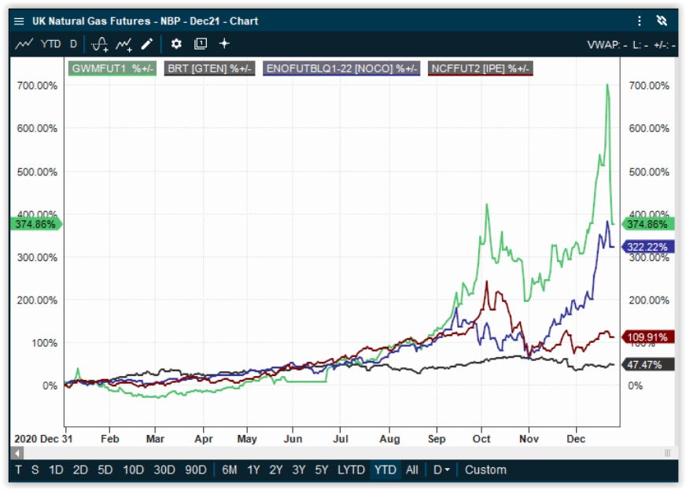Set range to 6M

(229, 470)
